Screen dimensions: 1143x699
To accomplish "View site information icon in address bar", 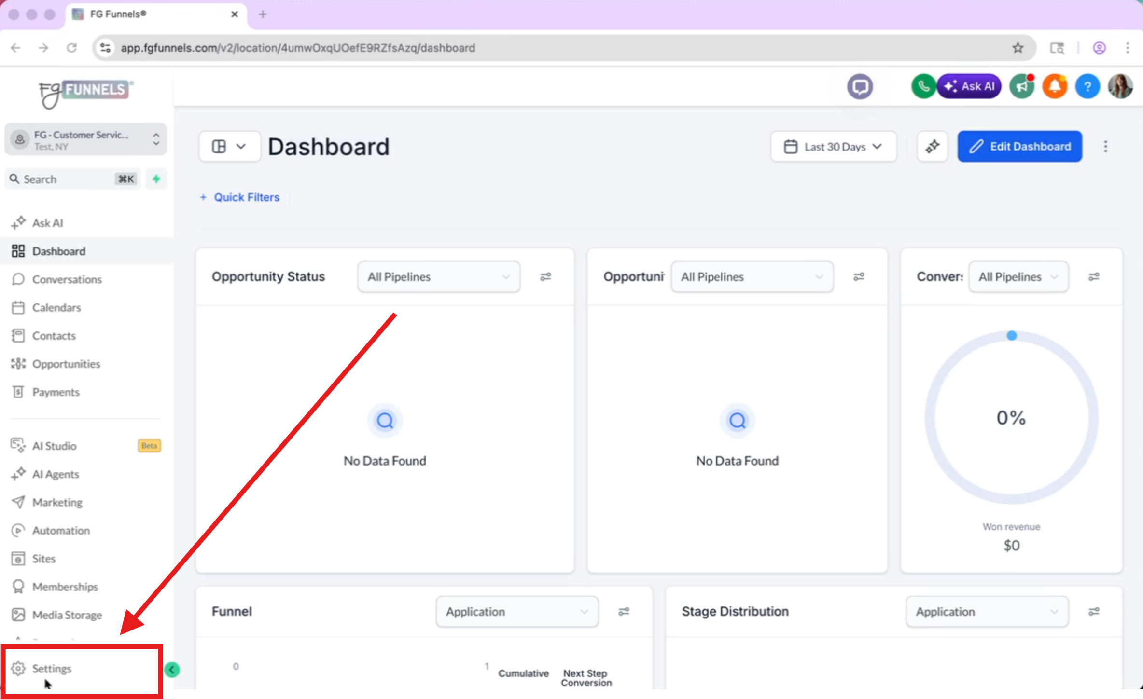I will pyautogui.click(x=105, y=48).
